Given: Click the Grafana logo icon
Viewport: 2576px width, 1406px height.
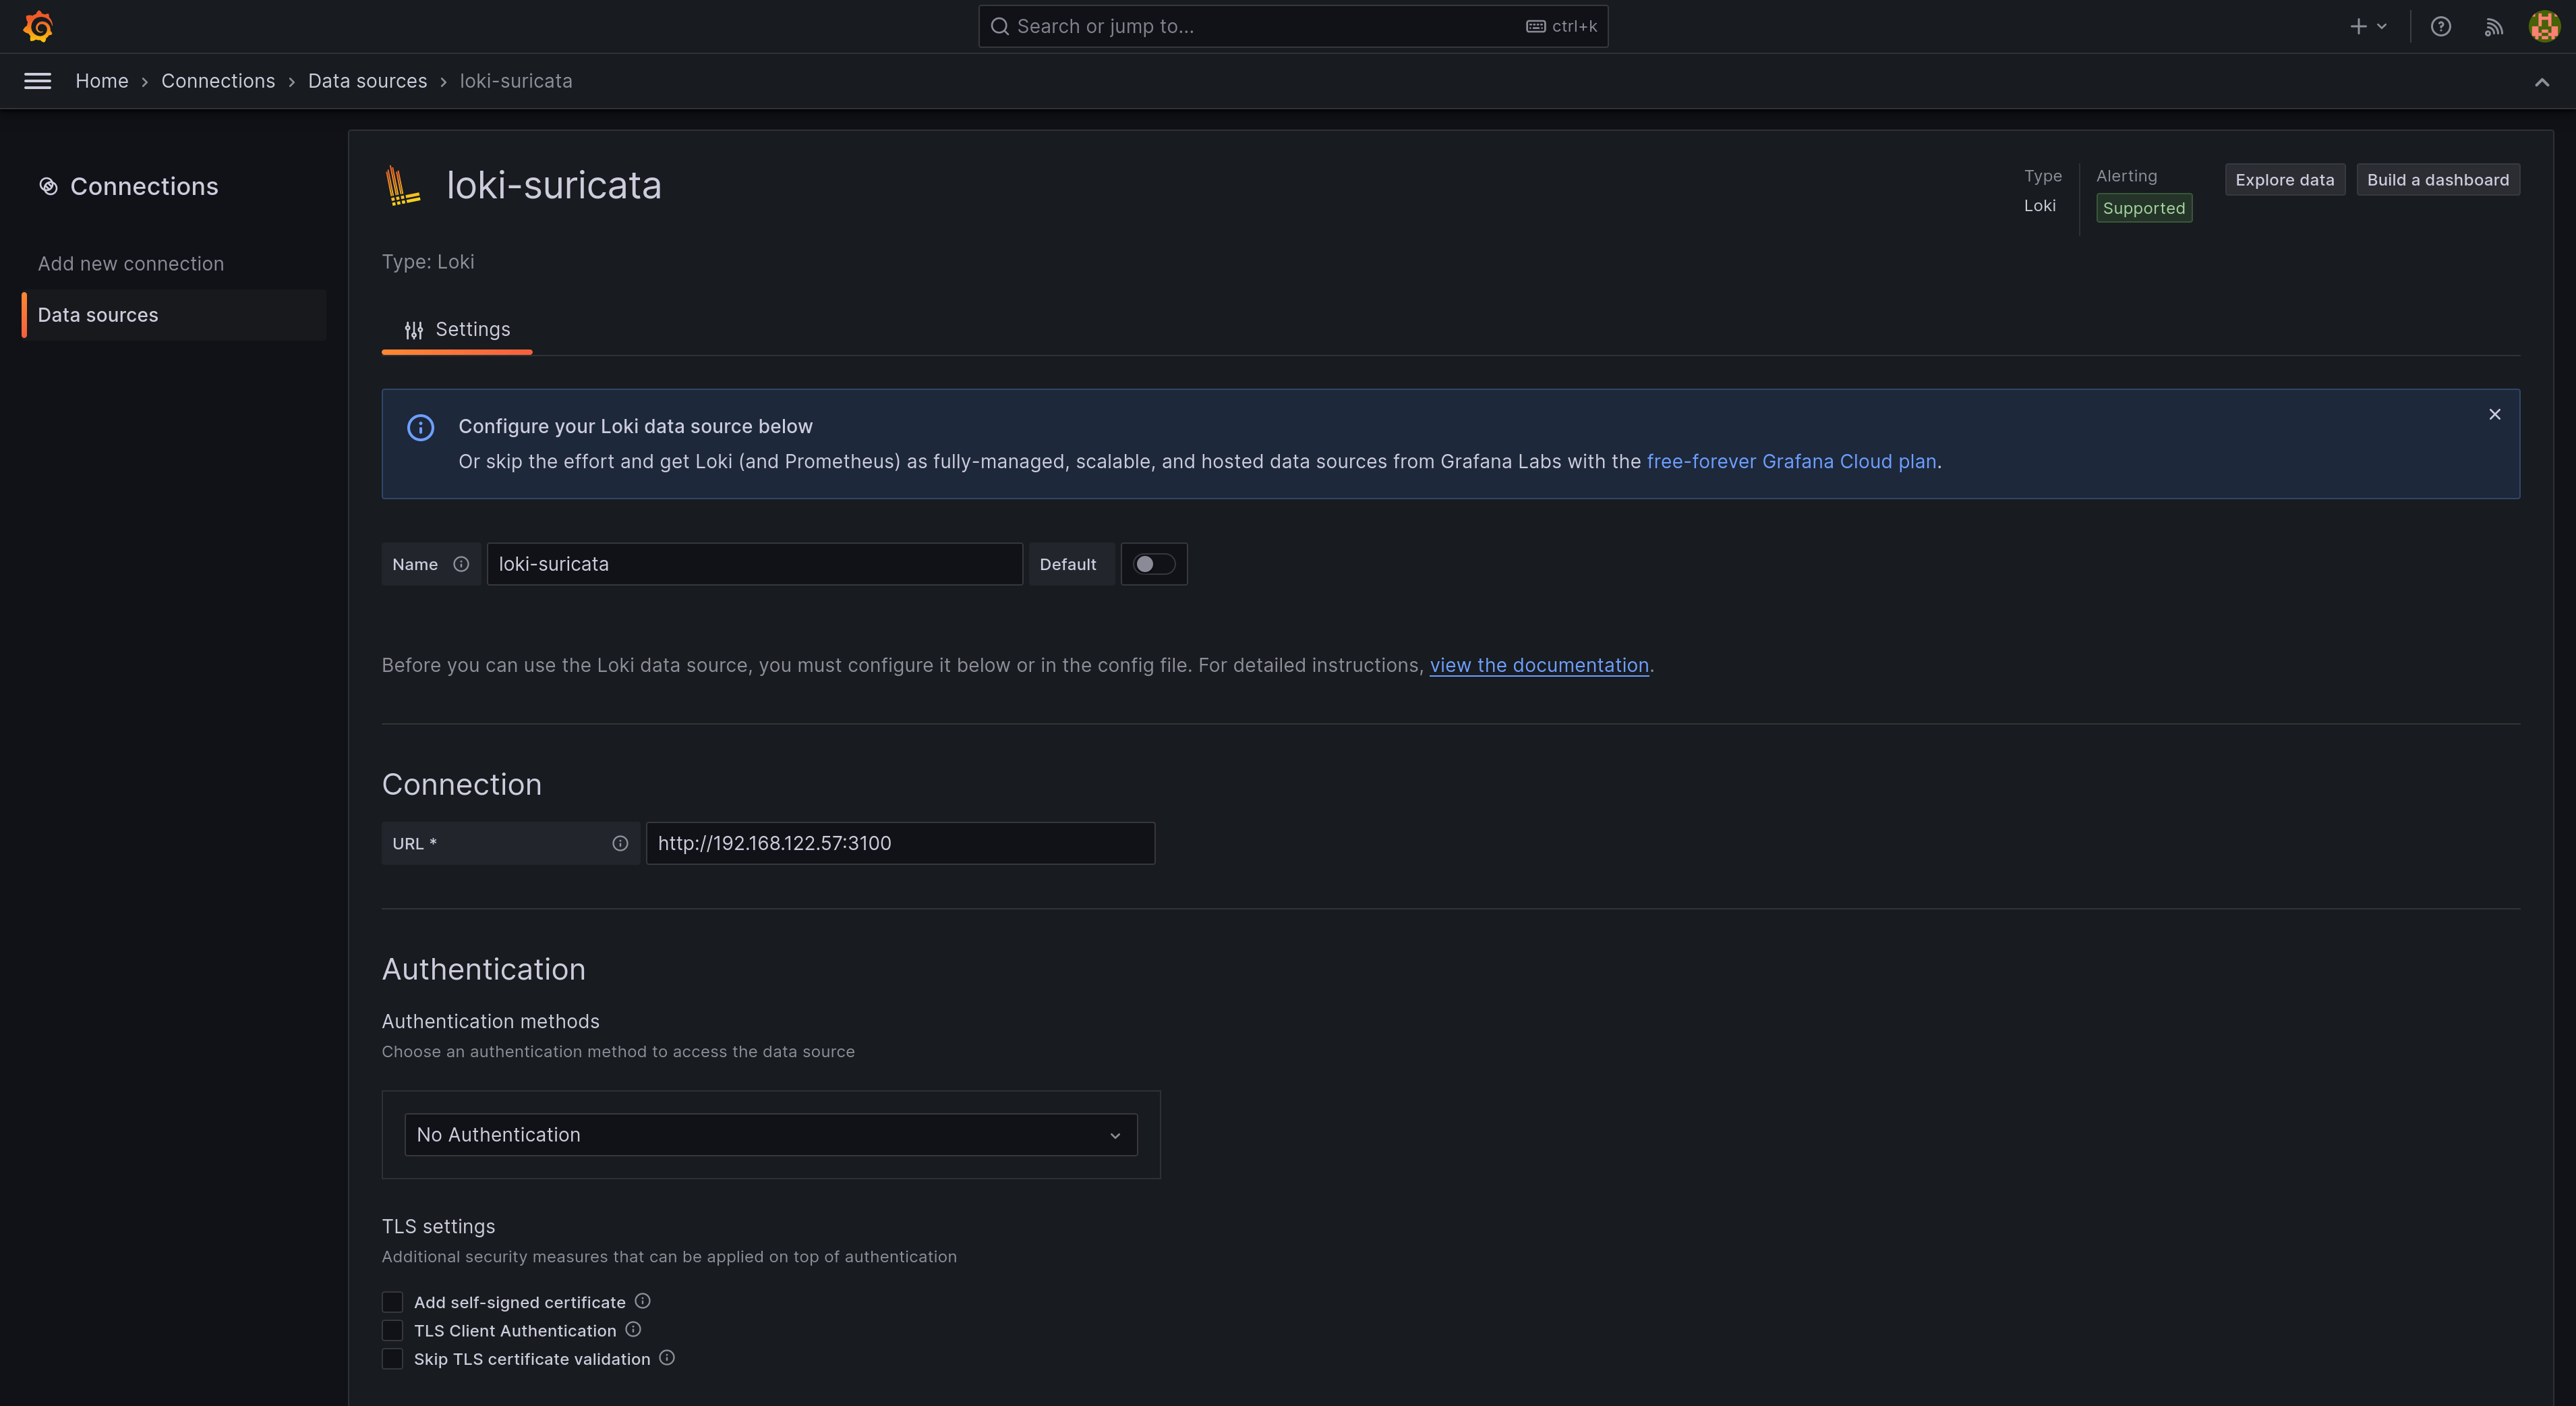Looking at the screenshot, I should click(38, 26).
